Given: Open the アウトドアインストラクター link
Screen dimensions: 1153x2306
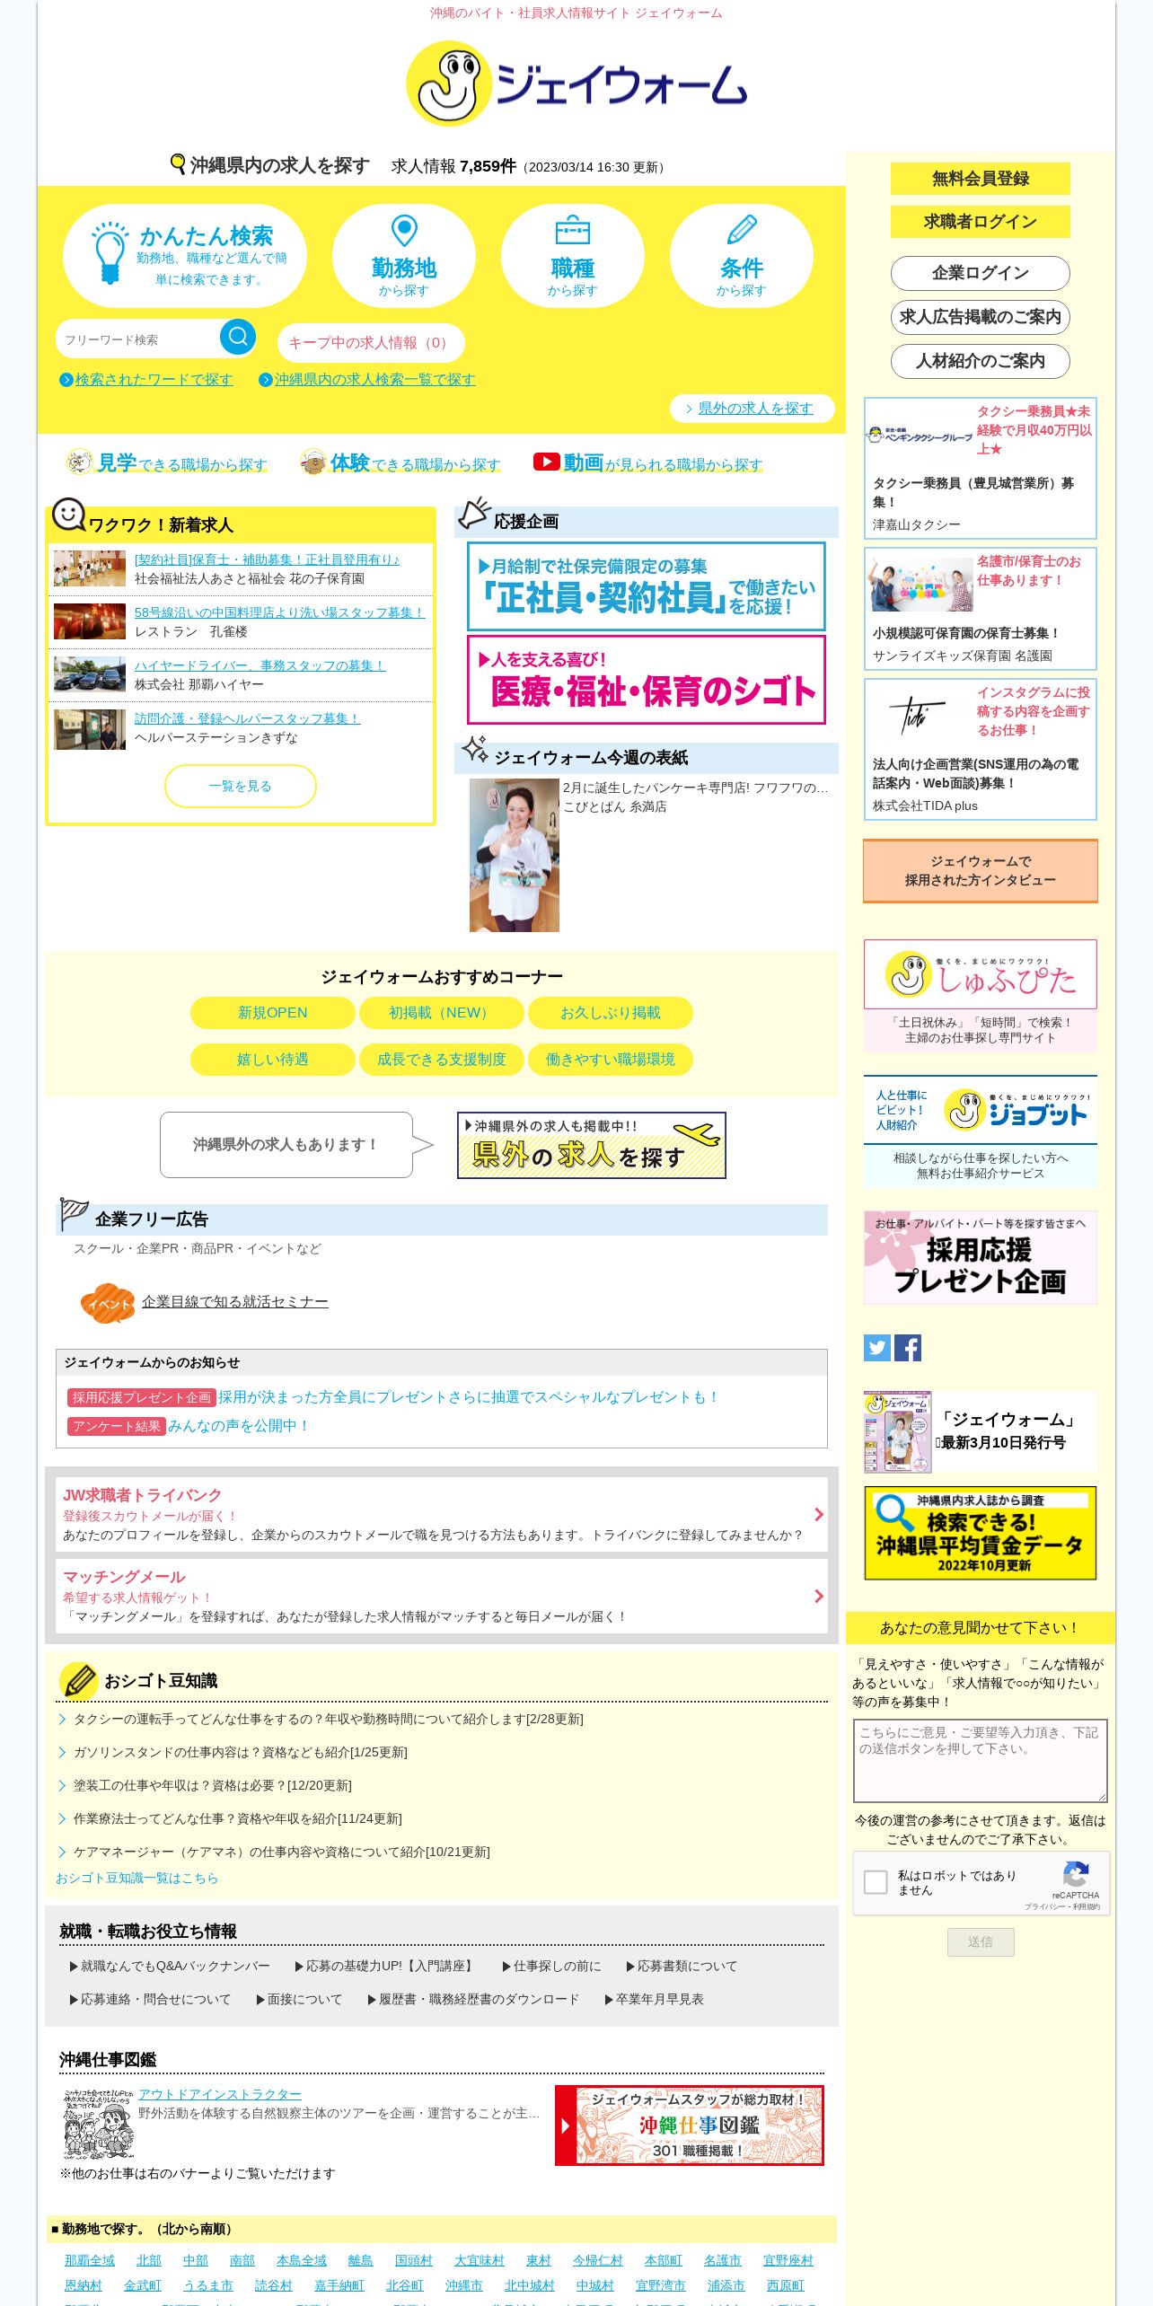Looking at the screenshot, I should tap(220, 2094).
